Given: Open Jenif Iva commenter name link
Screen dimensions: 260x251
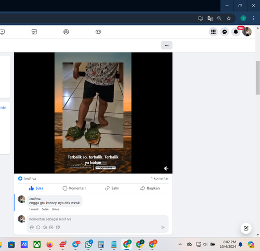Looking at the screenshot, I should pyautogui.click(x=35, y=199).
